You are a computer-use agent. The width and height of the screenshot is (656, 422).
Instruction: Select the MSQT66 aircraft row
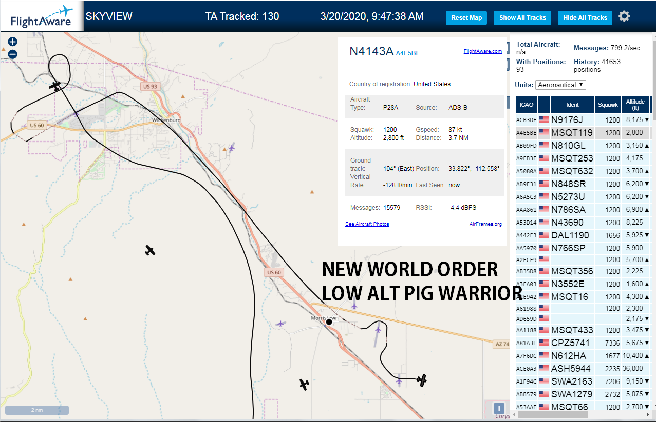(583, 407)
